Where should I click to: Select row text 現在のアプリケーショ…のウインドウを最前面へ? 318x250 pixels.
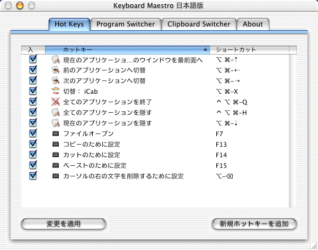(x=133, y=60)
